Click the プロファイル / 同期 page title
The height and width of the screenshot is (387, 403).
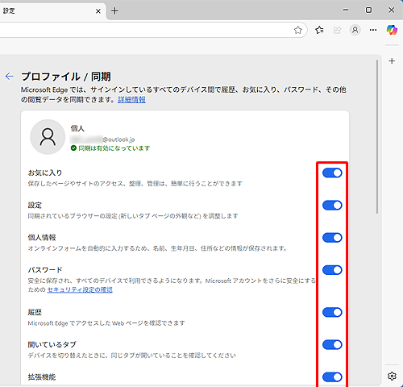66,77
